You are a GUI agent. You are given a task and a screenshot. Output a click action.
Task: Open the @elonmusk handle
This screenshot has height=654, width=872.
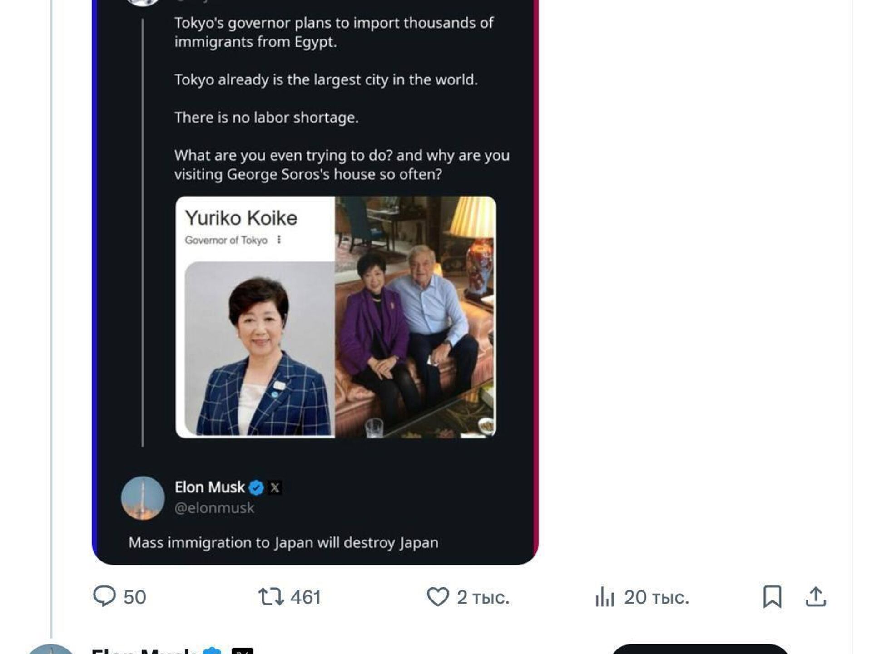click(214, 508)
